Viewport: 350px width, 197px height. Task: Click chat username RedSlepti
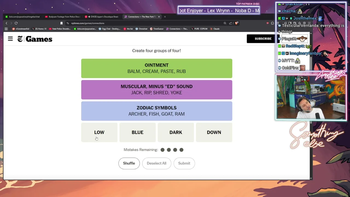point(295,46)
